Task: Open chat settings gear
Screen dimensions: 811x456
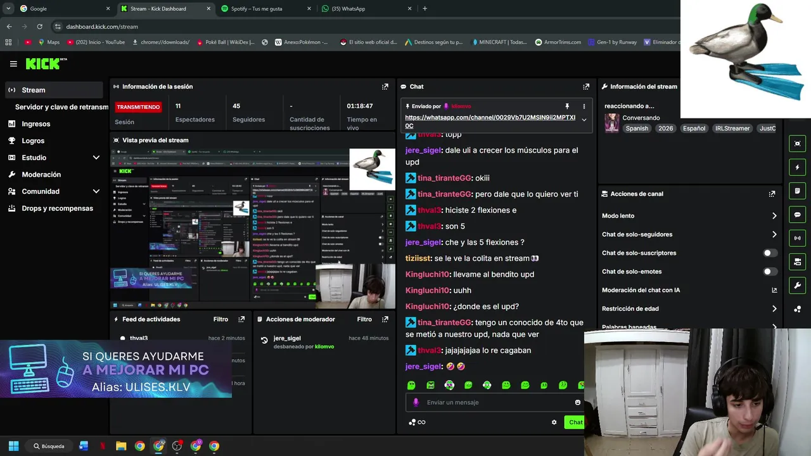Action: pyautogui.click(x=554, y=422)
